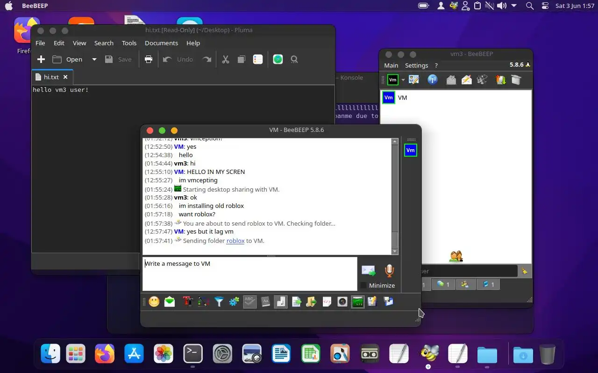Switch to the chat bubbles tab in BeeBEEP

[x=443, y=284]
